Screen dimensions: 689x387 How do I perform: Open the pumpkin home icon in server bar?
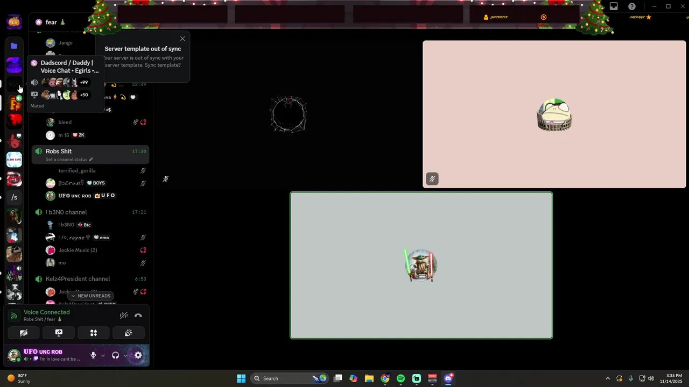[x=14, y=22]
